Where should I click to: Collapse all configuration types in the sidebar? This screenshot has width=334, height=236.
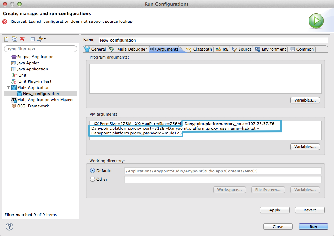click(x=33, y=39)
